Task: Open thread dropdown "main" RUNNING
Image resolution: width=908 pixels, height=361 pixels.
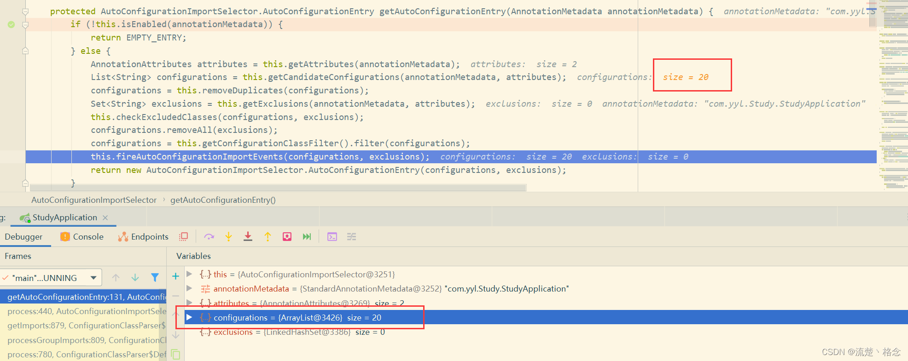Action: (51, 278)
